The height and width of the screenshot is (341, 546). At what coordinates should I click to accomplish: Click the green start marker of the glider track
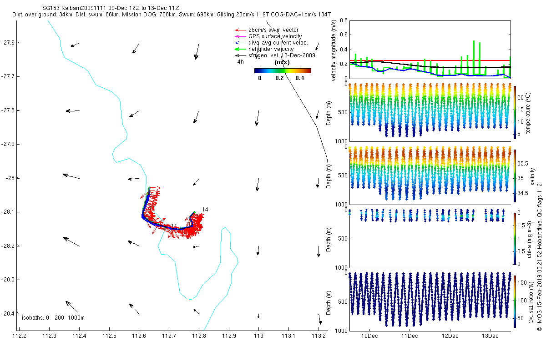click(149, 188)
